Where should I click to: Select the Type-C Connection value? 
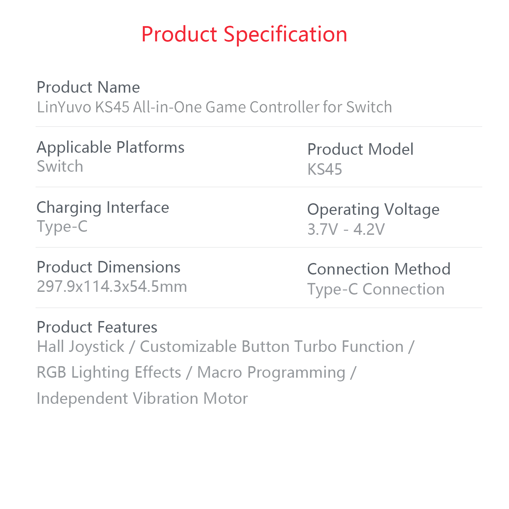coord(376,289)
